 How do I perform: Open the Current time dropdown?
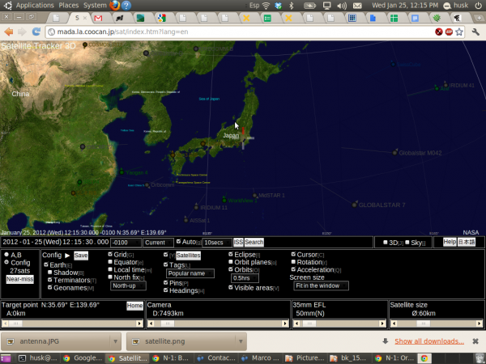pyautogui.click(x=158, y=243)
